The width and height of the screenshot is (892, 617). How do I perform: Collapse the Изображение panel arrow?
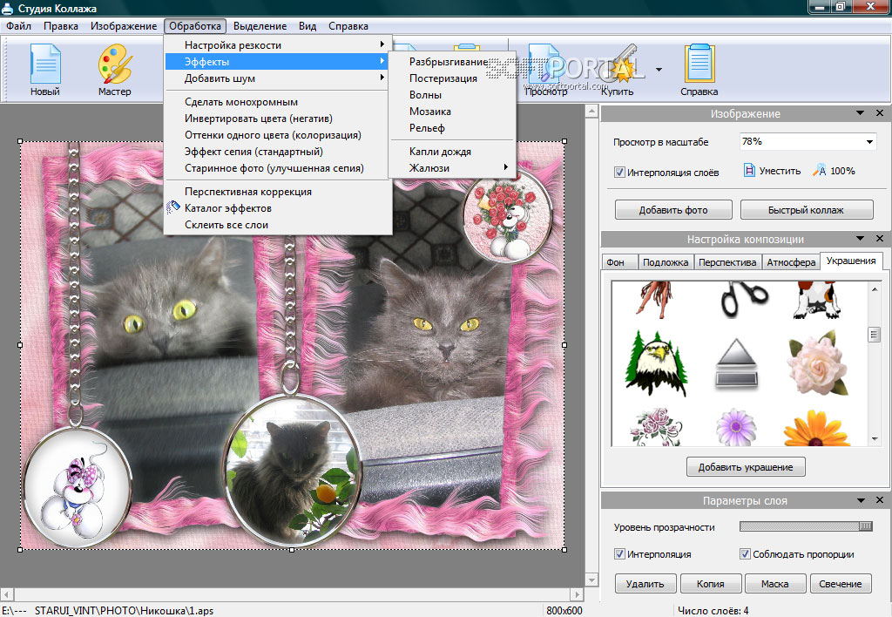pos(860,113)
